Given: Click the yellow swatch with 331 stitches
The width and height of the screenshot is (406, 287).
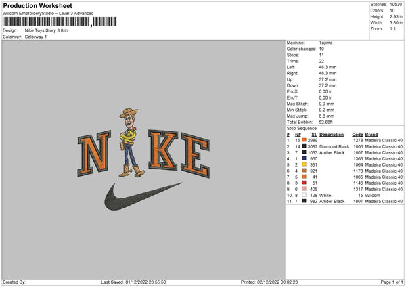Looking at the screenshot, I should click(304, 164).
